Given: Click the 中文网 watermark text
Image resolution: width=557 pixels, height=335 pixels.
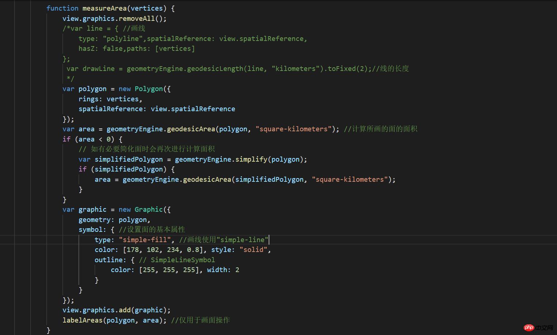Looking at the screenshot, I should point(544,328).
